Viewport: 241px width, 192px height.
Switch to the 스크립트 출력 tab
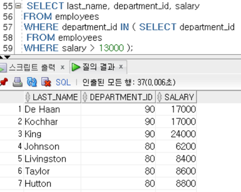coord(32,67)
